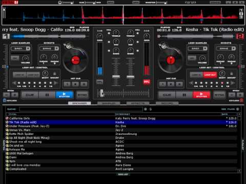Click left channel volume fader
The width and height of the screenshot is (246, 184).
point(116,76)
